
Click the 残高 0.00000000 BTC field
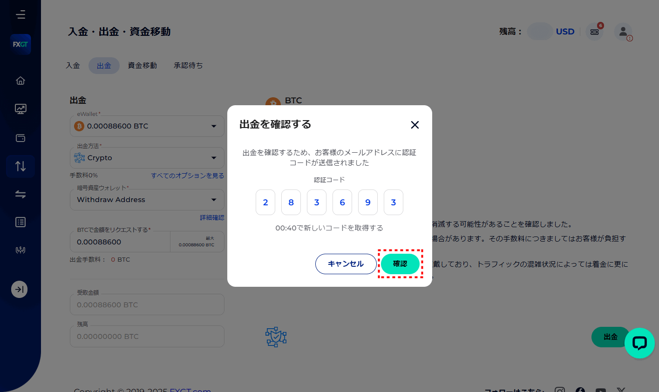tap(147, 336)
